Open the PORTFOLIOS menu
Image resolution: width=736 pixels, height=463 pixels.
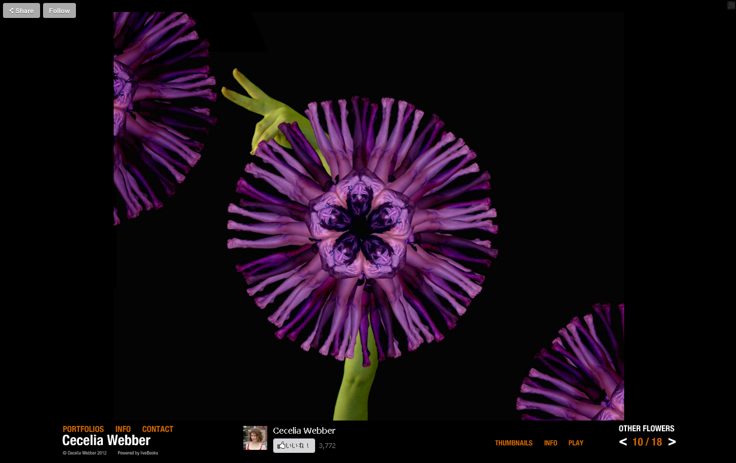tap(83, 429)
